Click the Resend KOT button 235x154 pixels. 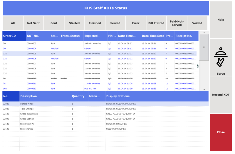221,95
